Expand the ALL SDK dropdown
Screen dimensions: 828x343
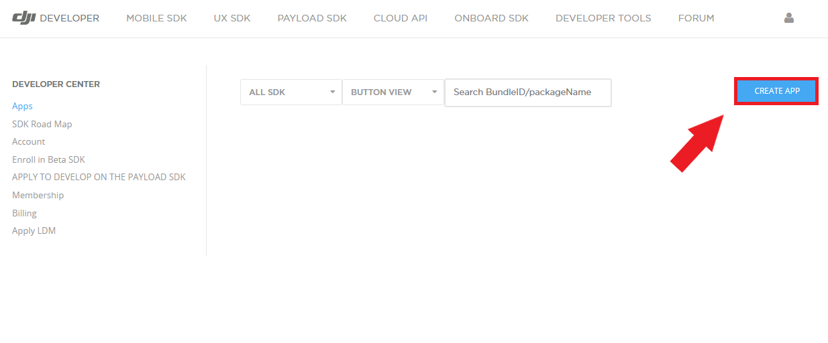pyautogui.click(x=291, y=92)
